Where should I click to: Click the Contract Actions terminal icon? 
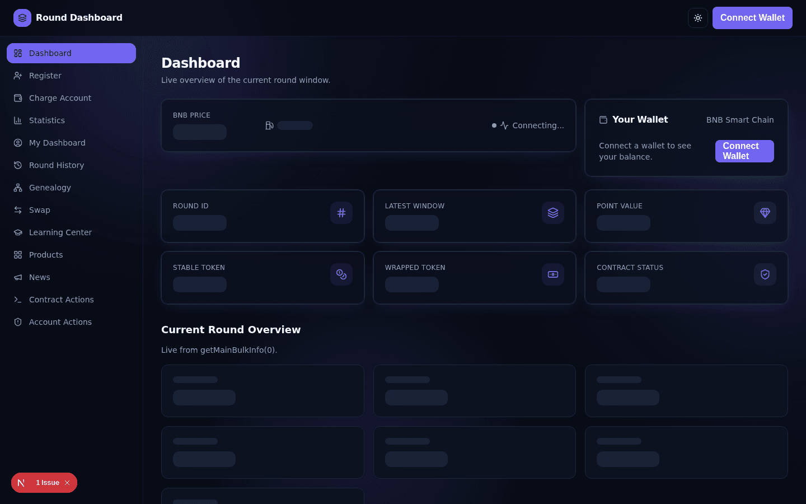tap(18, 300)
